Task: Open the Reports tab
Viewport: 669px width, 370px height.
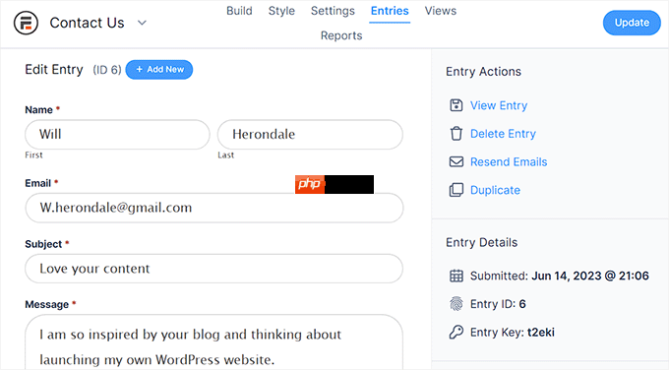Action: (341, 35)
